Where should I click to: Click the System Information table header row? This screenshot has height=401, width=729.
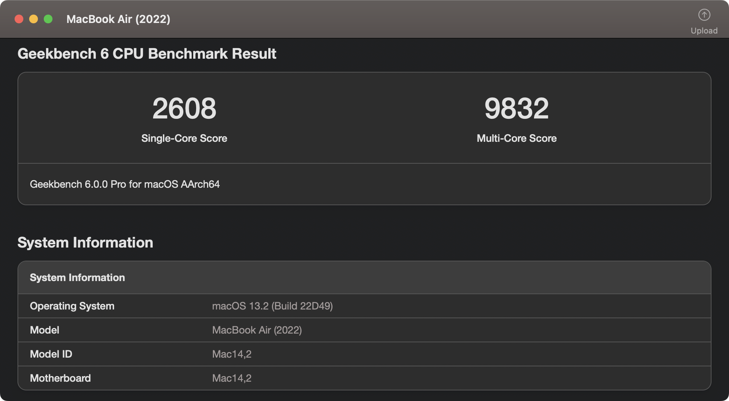pyautogui.click(x=364, y=277)
